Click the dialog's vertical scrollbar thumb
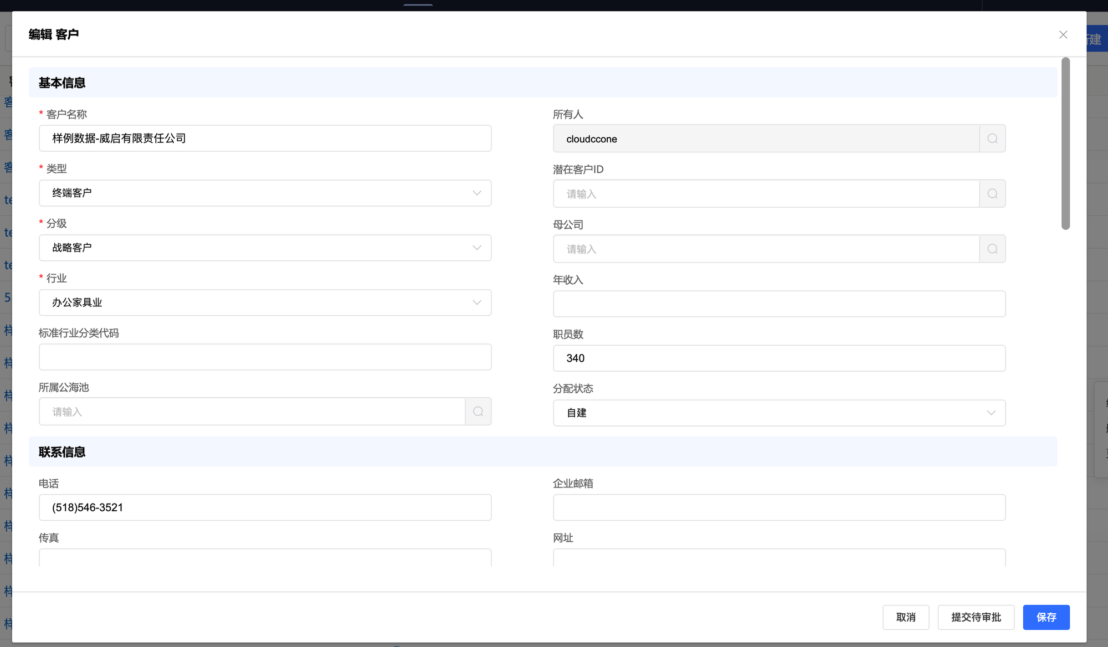The image size is (1108, 647). [x=1065, y=144]
